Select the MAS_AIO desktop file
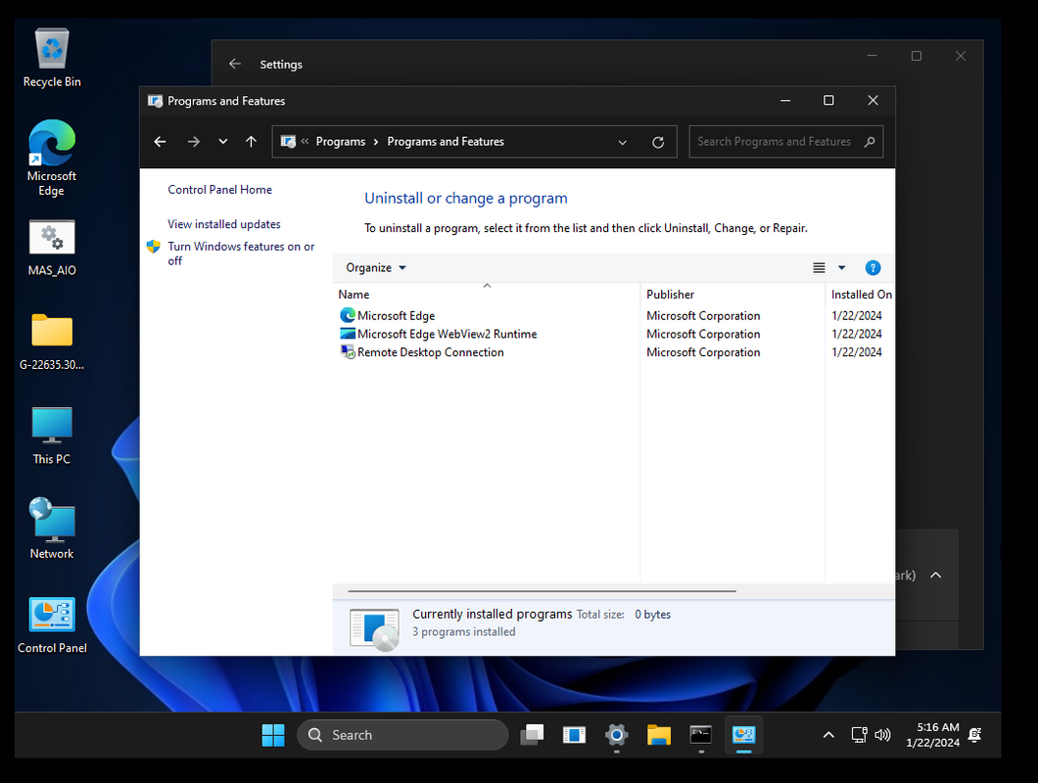This screenshot has width=1038, height=783. [x=52, y=249]
